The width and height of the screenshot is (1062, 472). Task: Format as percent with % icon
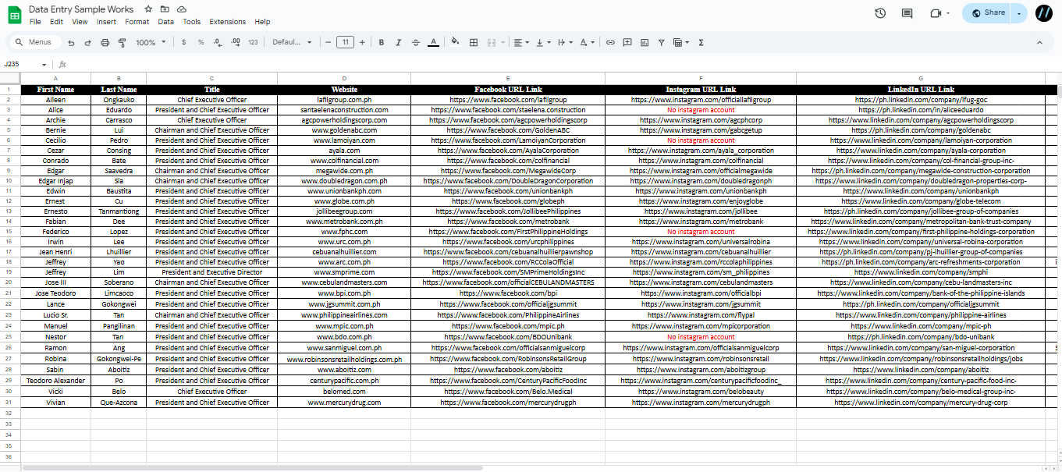(x=201, y=42)
